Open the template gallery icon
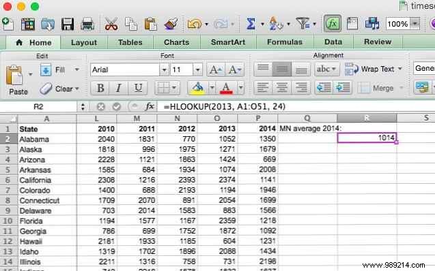Viewport: 435px width, 271px height. coord(28,24)
